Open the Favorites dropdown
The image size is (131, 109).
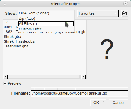click(98, 13)
